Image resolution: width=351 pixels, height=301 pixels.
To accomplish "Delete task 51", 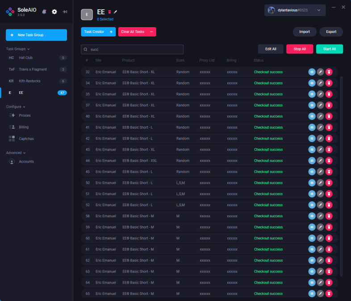I will tap(329, 194).
